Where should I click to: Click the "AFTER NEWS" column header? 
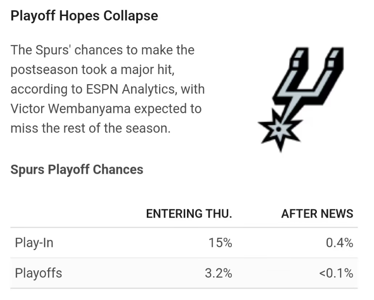(317, 214)
